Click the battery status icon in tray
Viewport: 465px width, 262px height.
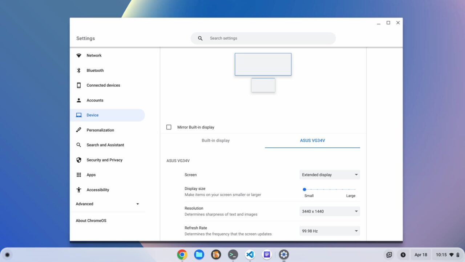pyautogui.click(x=458, y=255)
